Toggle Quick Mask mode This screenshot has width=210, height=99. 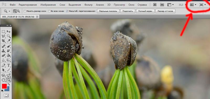(x=6, y=95)
